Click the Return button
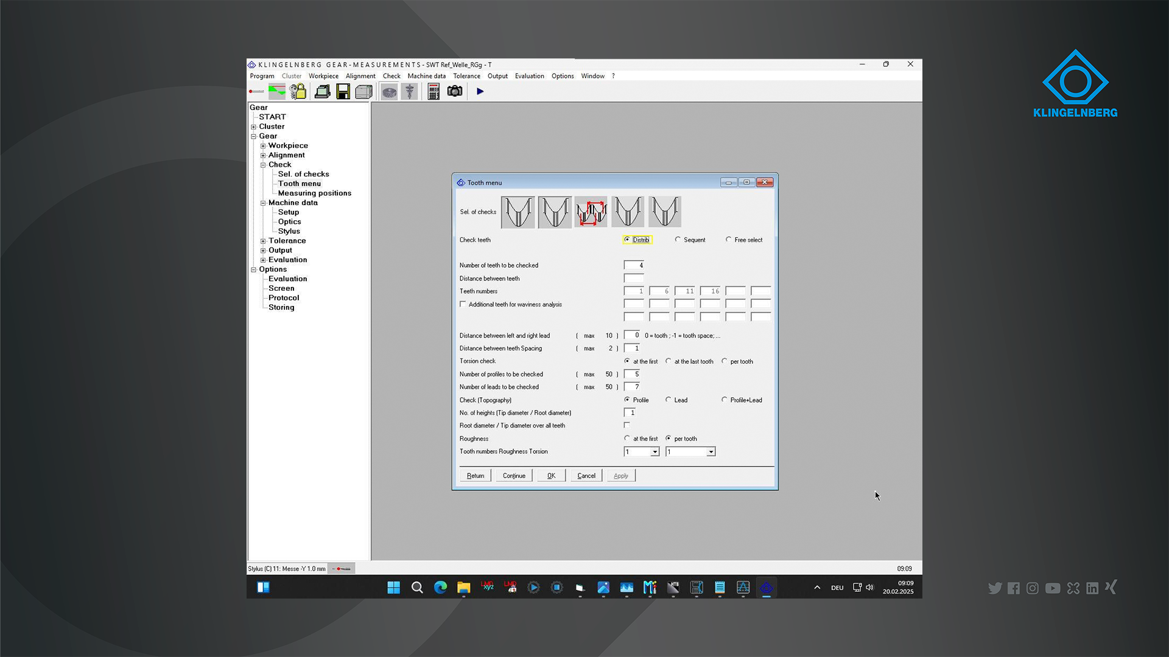Screen dimensions: 1169x657 point(476,476)
